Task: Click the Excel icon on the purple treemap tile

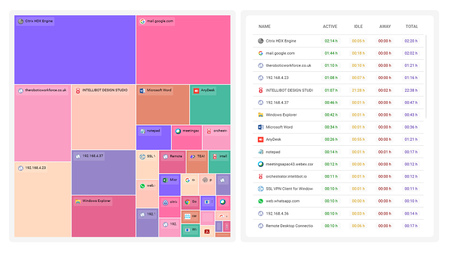Action: point(165,180)
